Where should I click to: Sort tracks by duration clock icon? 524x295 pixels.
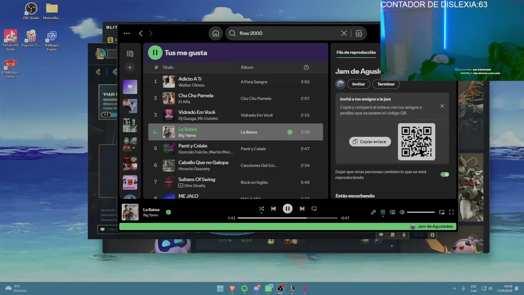tap(306, 67)
